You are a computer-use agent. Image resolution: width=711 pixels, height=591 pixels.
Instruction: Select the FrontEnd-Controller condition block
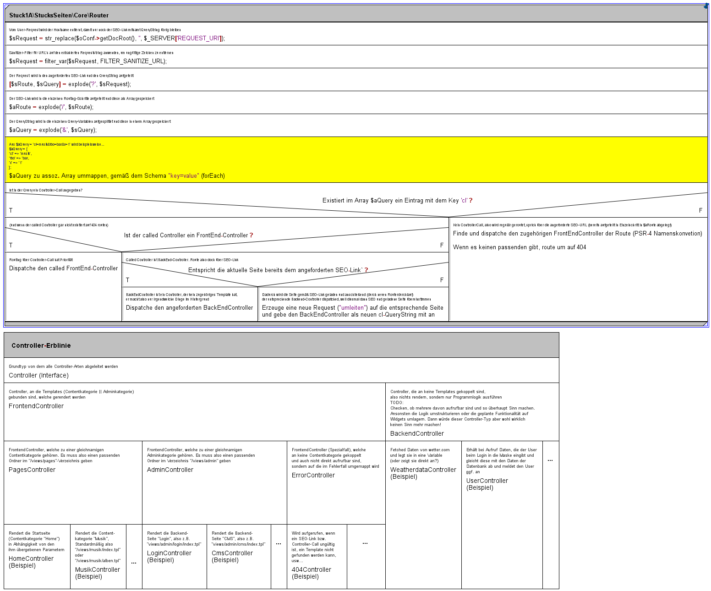188,235
